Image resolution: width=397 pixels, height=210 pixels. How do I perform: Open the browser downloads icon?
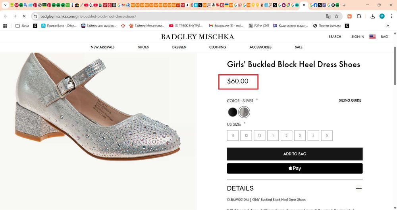click(373, 16)
